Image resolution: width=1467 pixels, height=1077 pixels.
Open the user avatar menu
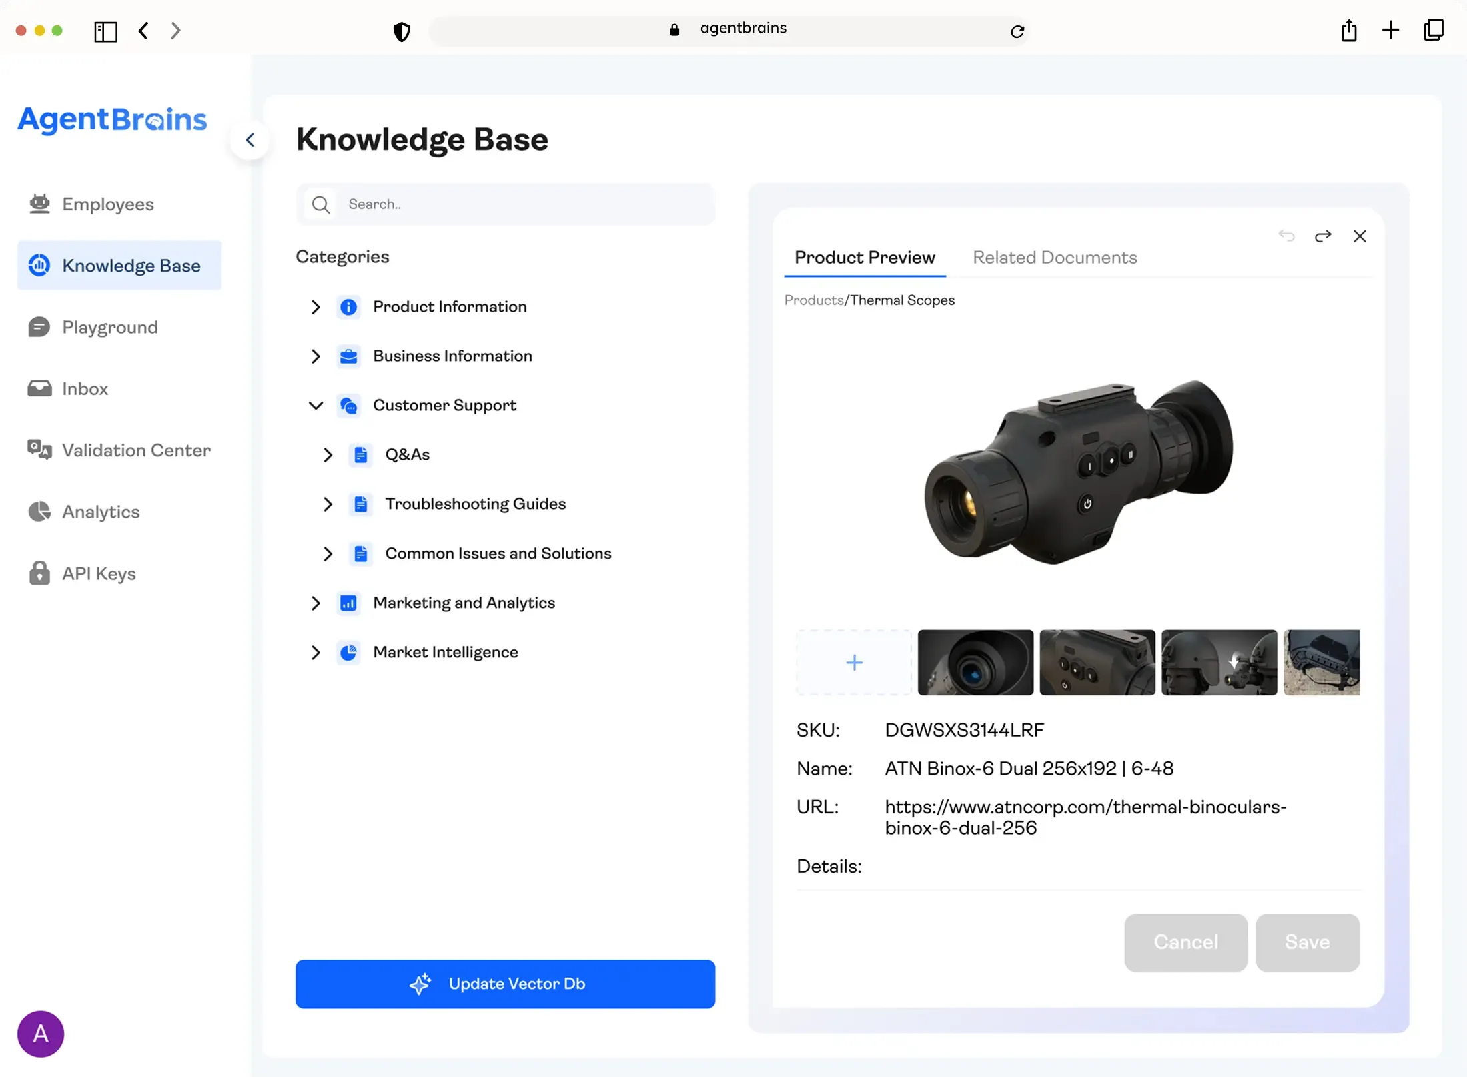(41, 1034)
